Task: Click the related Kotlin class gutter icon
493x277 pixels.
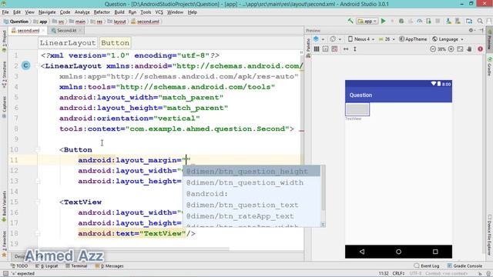Action: pyautogui.click(x=25, y=65)
